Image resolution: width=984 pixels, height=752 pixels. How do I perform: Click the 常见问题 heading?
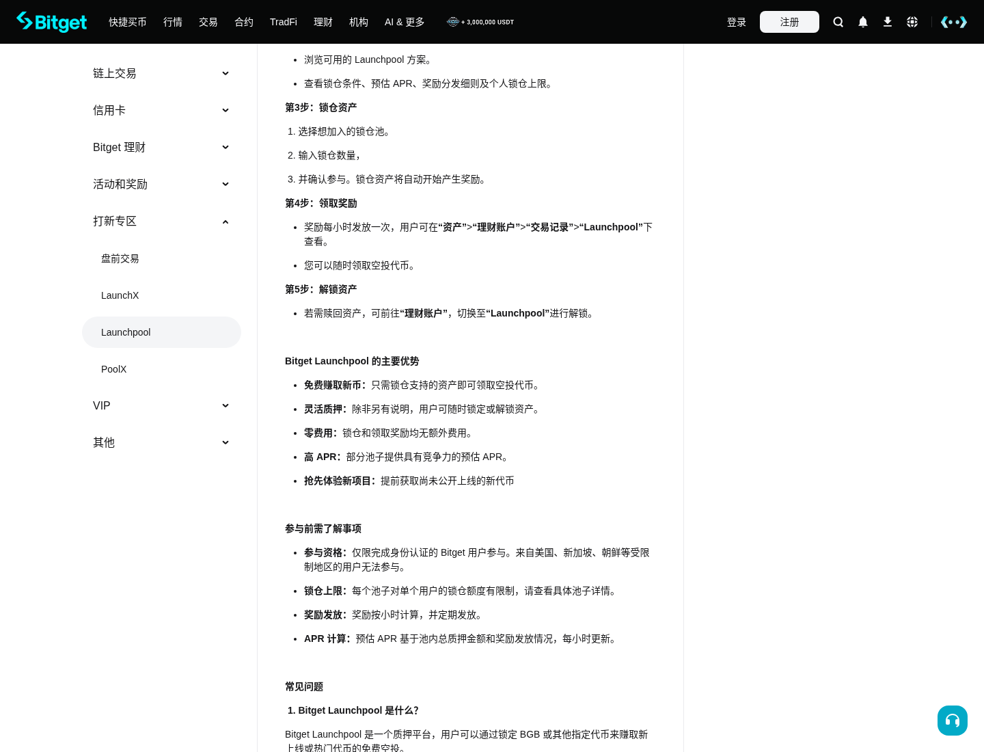pos(304,686)
